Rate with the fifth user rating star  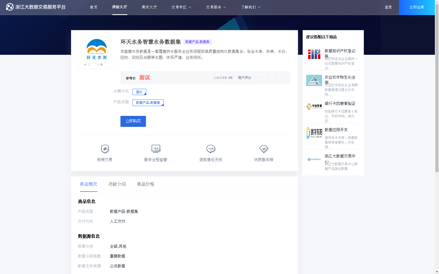[282, 78]
